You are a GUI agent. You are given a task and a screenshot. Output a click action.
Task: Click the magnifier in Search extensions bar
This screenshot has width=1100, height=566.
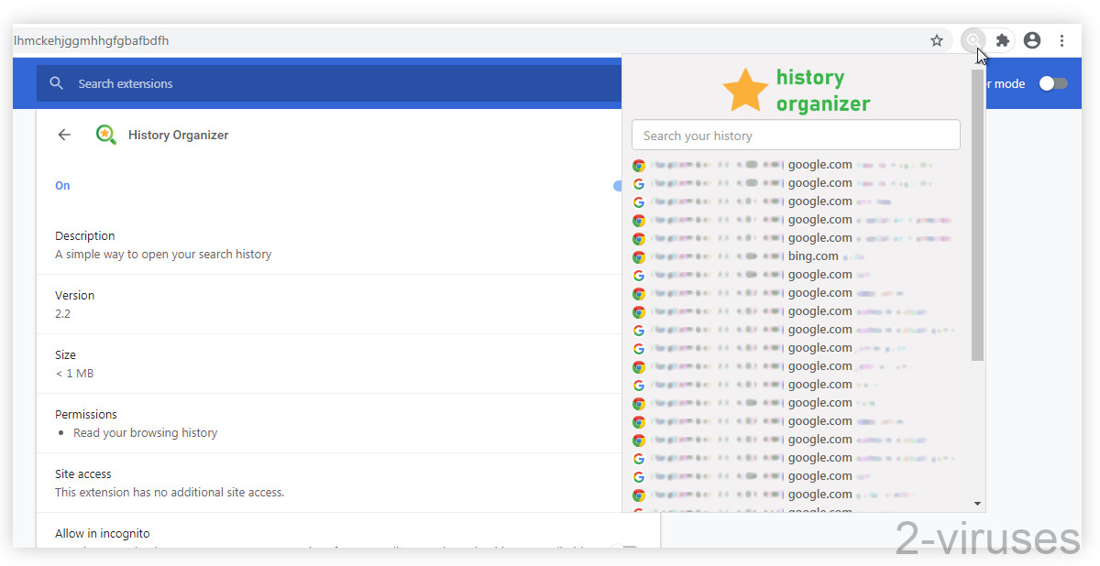point(57,82)
